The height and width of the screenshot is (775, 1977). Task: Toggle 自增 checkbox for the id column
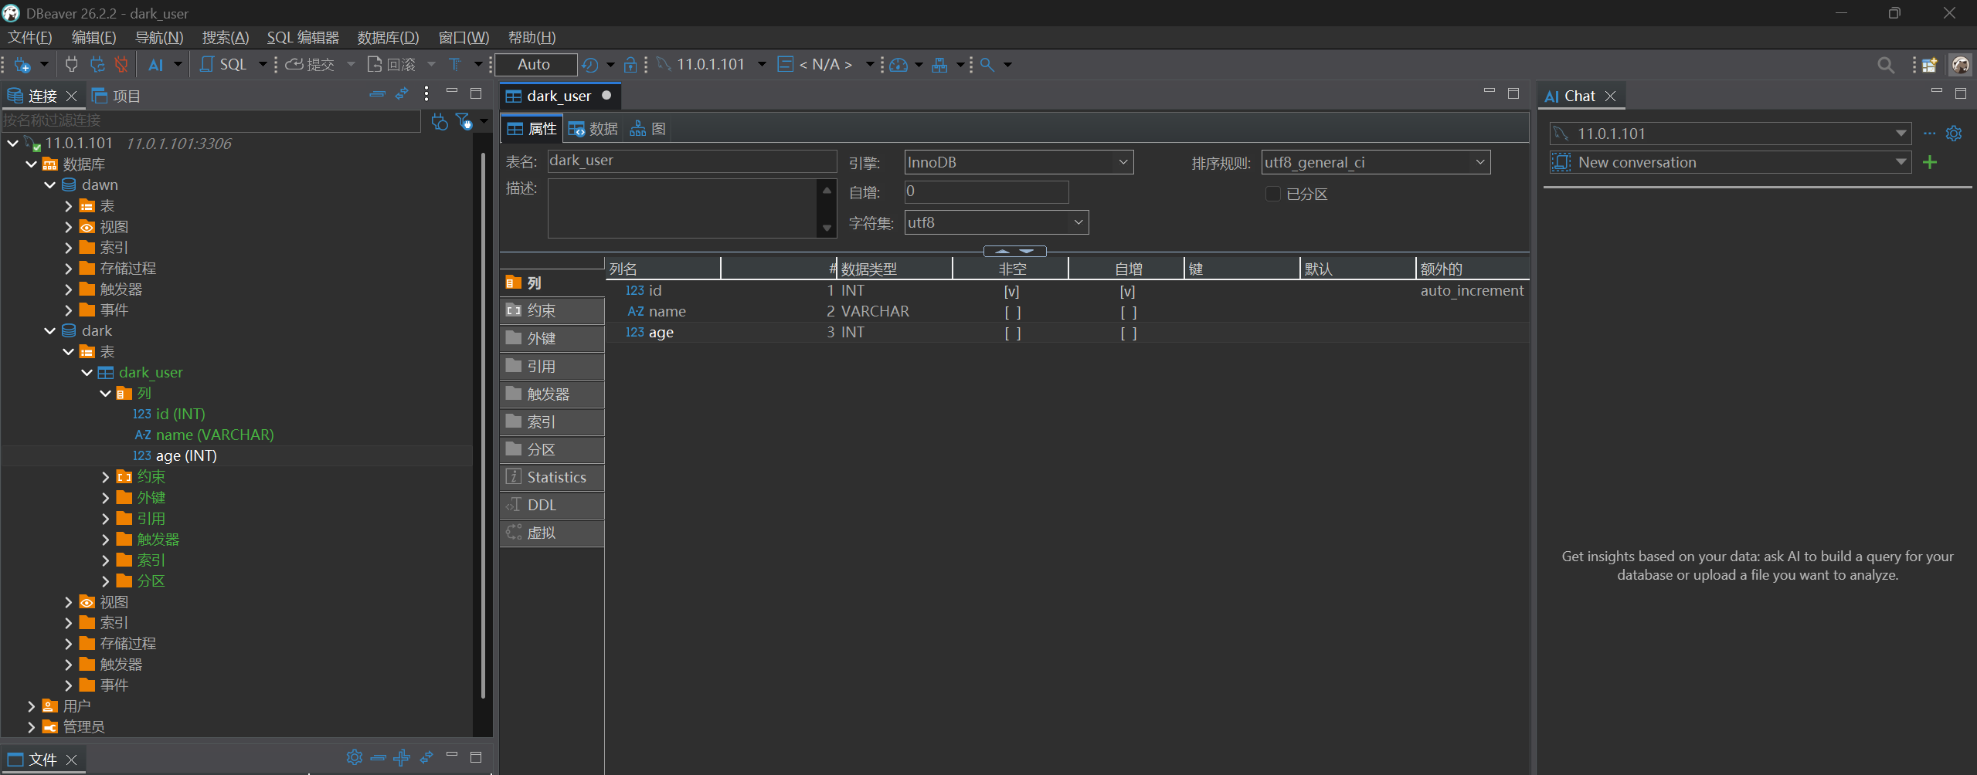[1128, 291]
